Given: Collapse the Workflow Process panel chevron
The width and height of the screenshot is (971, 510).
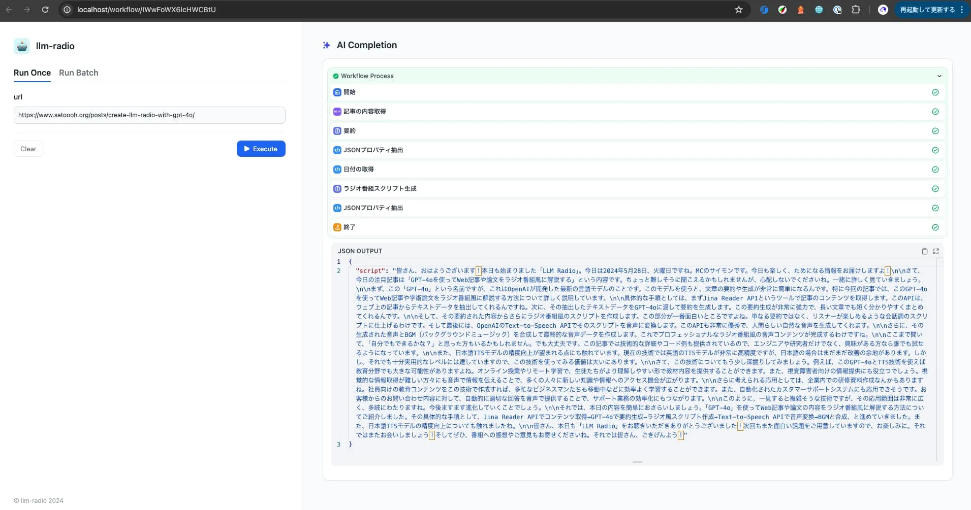Looking at the screenshot, I should coord(939,76).
